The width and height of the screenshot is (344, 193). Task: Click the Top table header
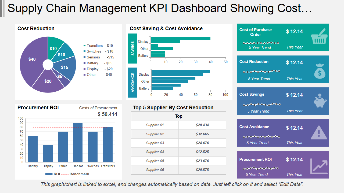pyautogui.click(x=179, y=116)
